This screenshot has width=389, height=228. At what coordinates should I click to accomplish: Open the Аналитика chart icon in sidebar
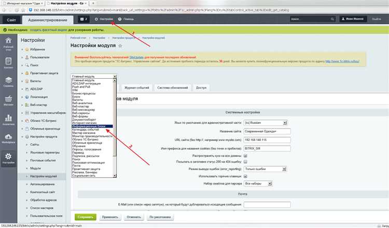tap(8, 120)
